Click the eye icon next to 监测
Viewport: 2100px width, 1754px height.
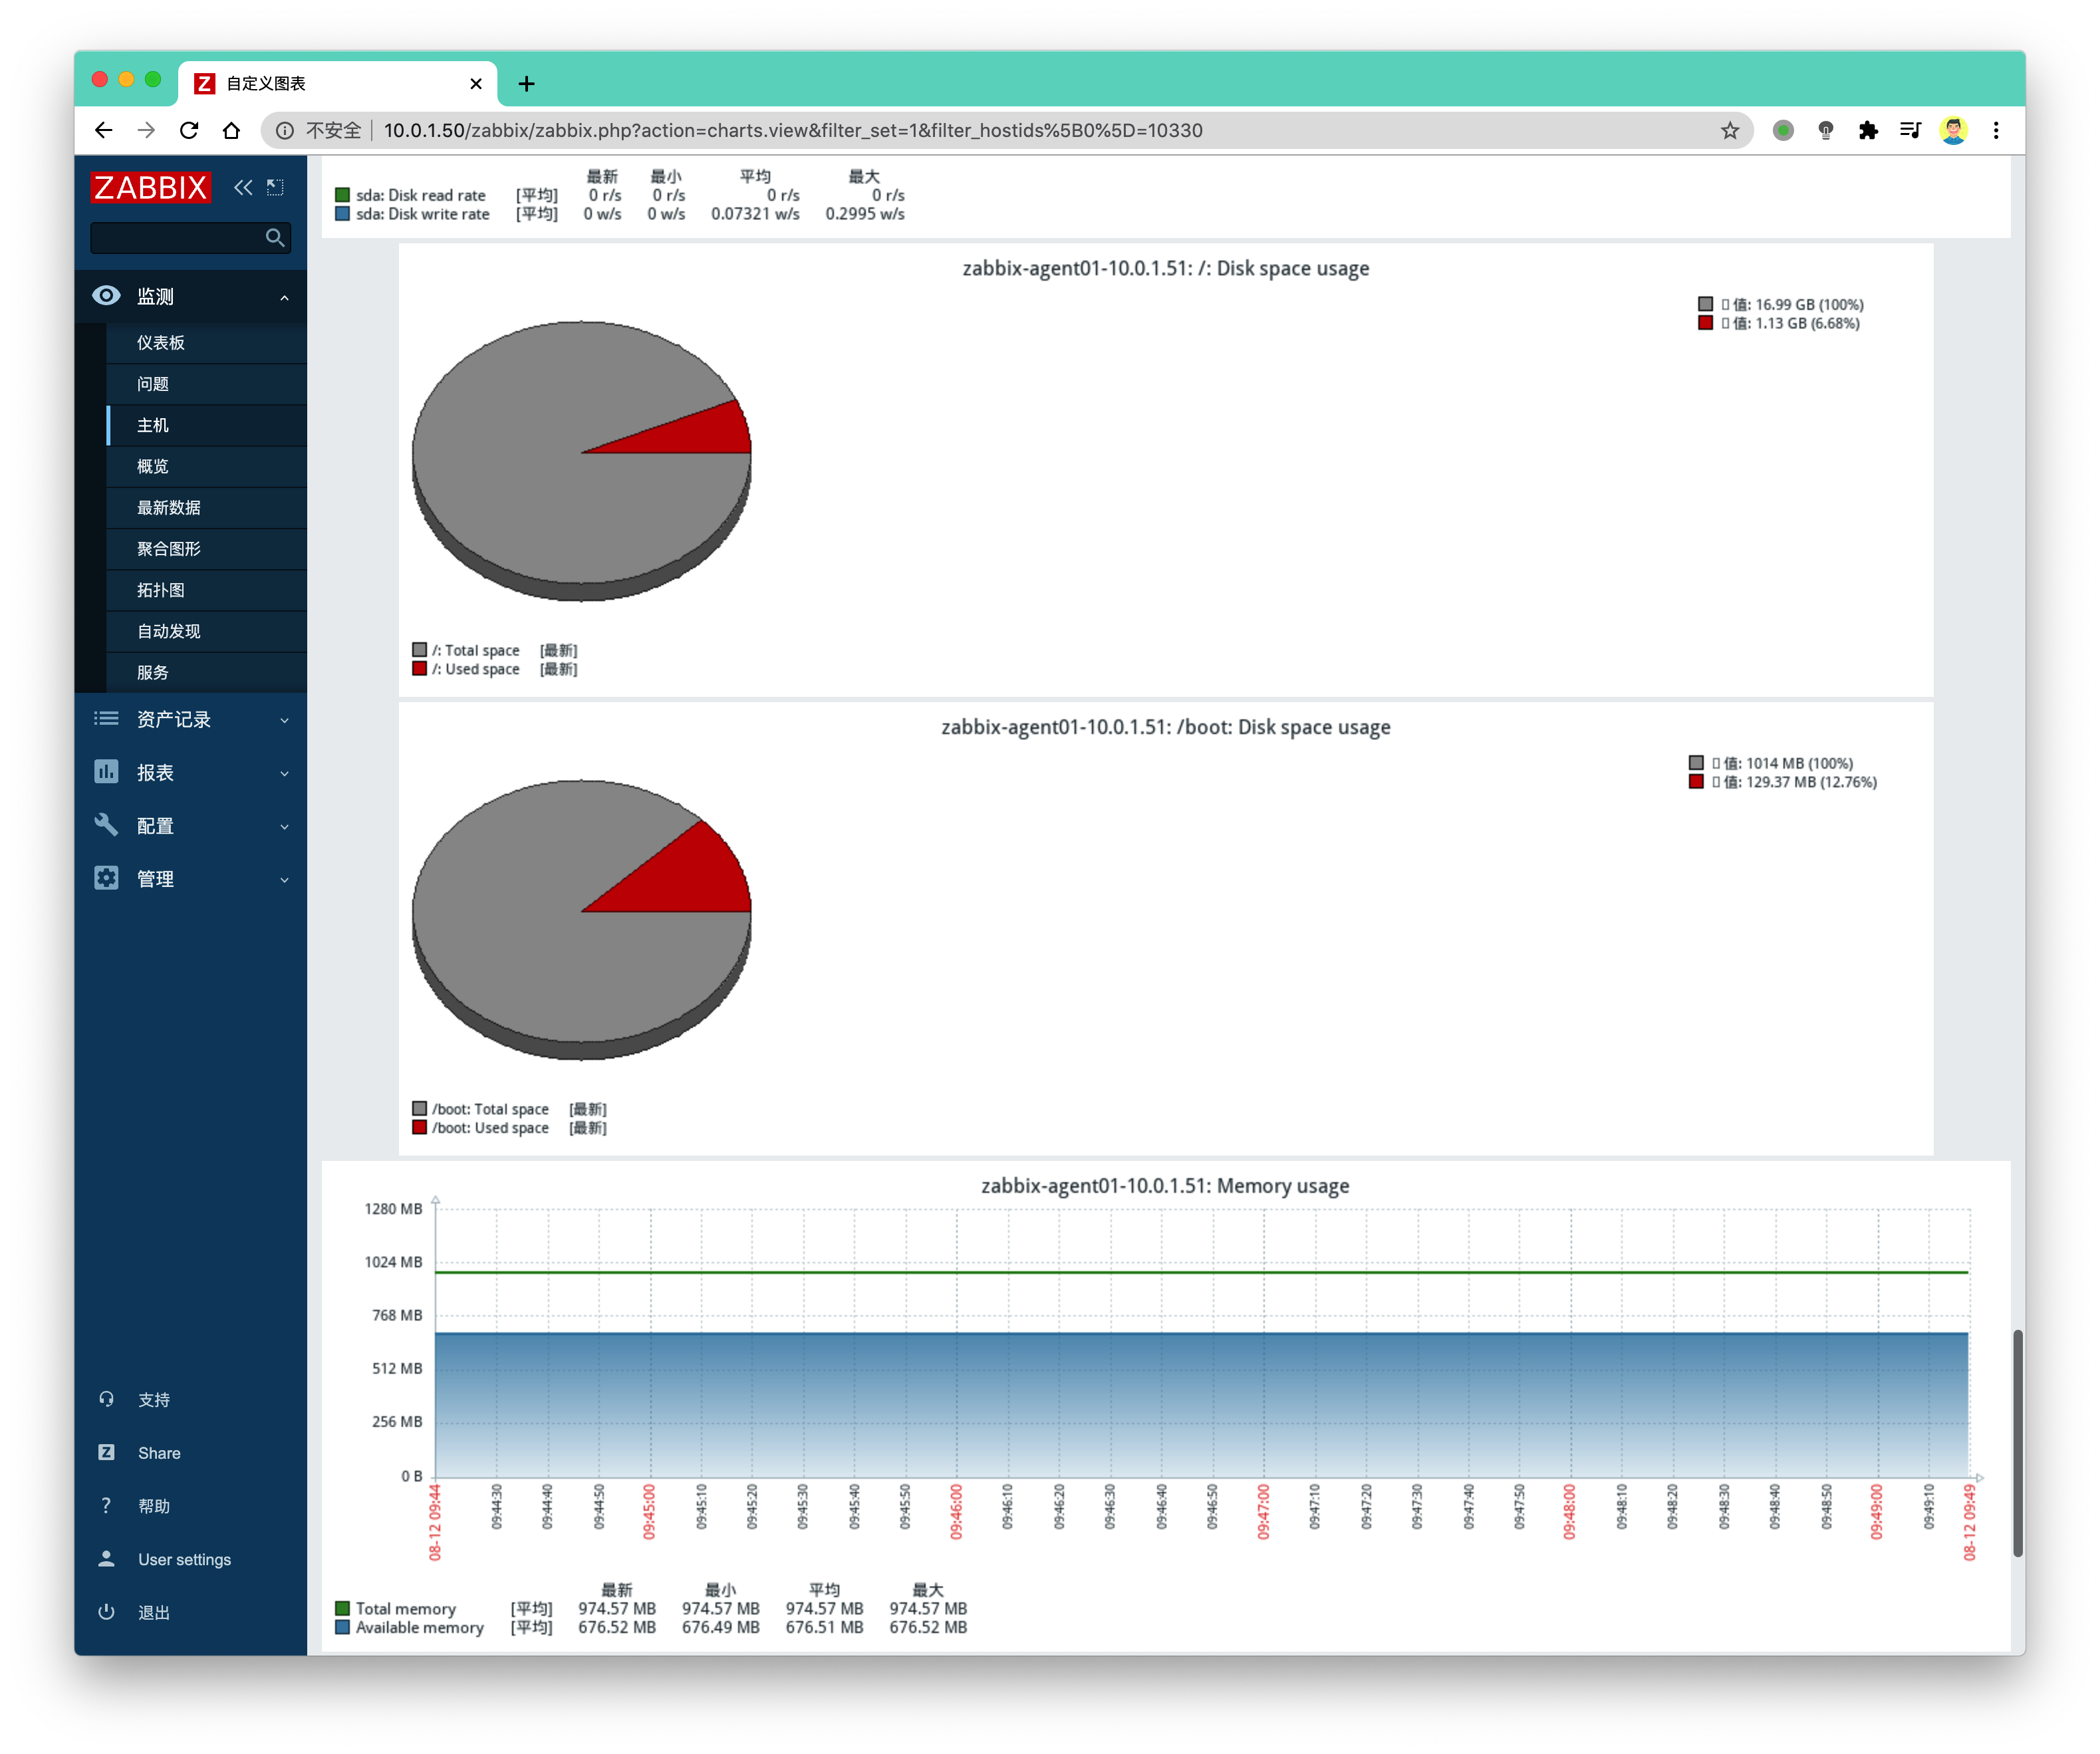coord(106,296)
